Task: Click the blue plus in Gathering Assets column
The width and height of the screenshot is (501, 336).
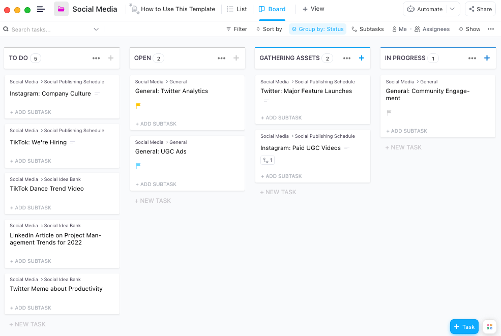Action: tap(362, 58)
